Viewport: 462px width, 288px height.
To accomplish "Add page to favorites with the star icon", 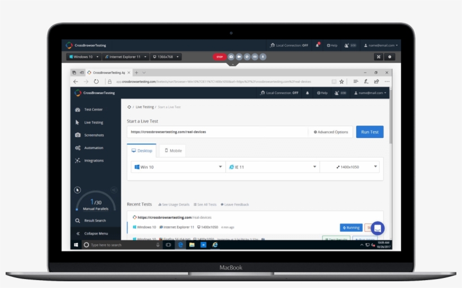I will click(x=341, y=82).
